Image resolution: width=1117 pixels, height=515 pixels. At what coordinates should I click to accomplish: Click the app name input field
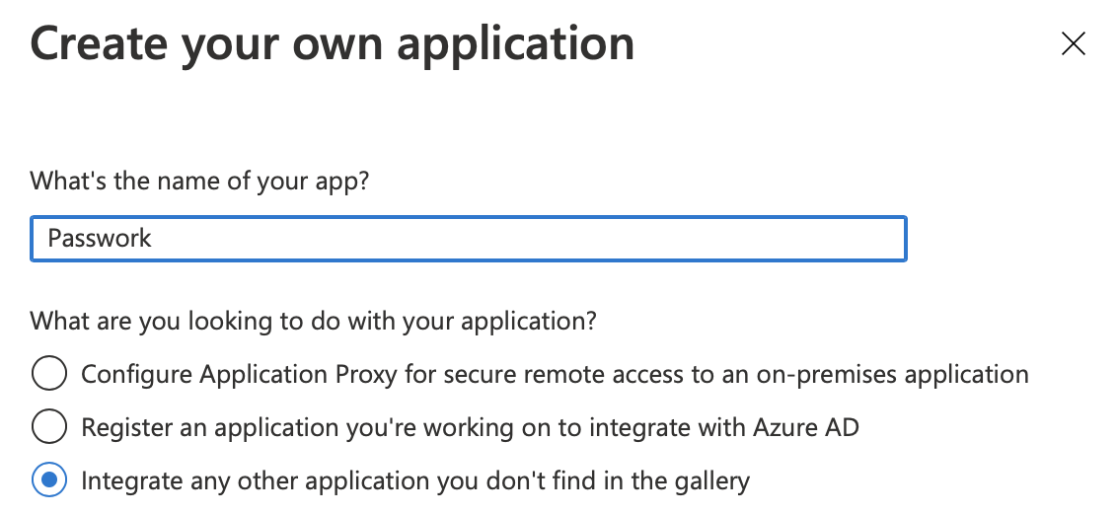pos(468,239)
